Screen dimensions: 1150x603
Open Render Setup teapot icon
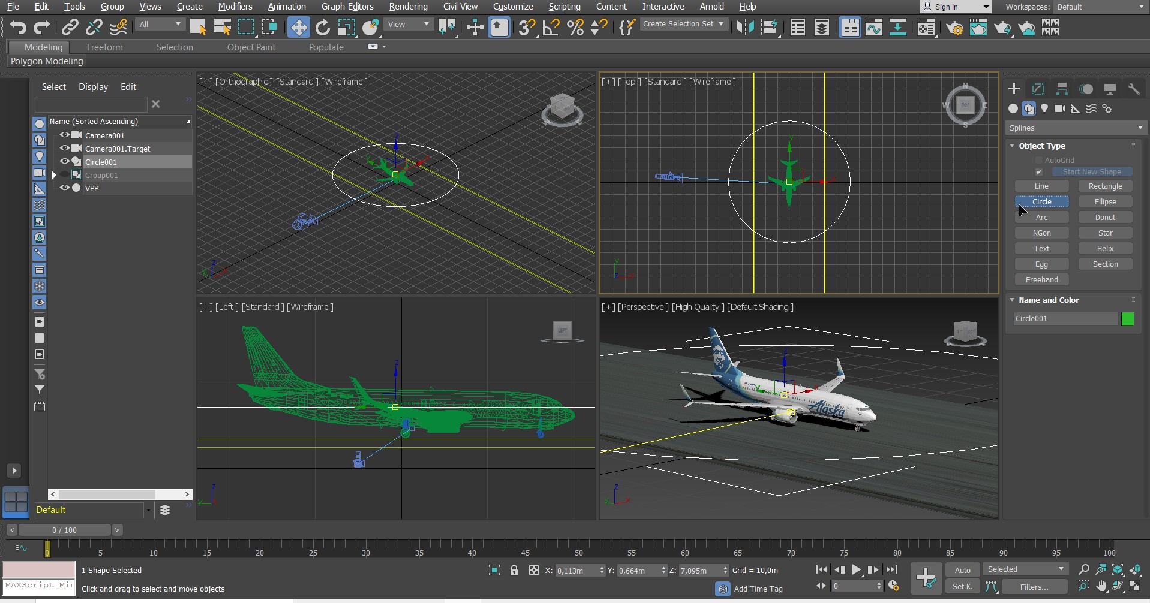(x=954, y=28)
